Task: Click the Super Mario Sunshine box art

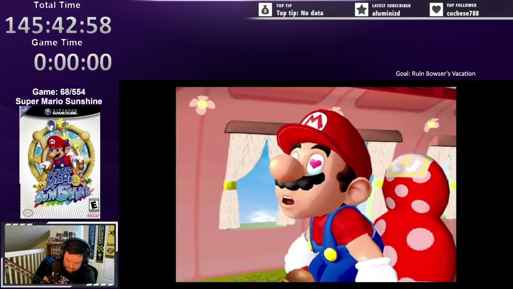Action: tap(60, 163)
